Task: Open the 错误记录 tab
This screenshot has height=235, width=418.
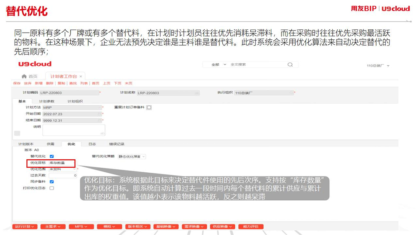Action: (117, 144)
